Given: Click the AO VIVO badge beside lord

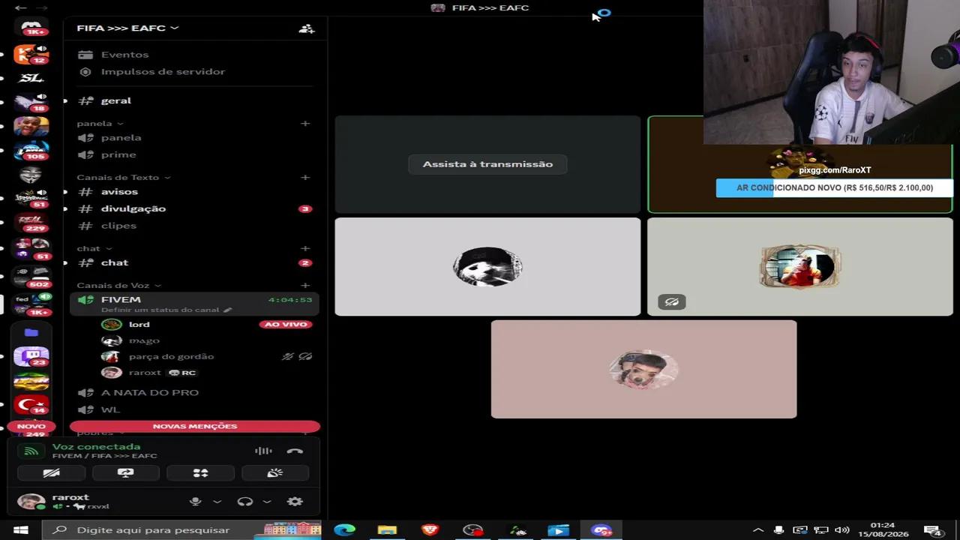Looking at the screenshot, I should click(286, 325).
